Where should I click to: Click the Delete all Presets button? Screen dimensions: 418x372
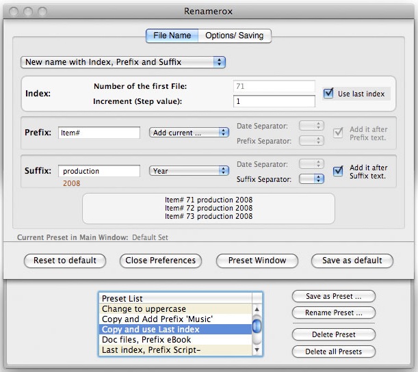[333, 351]
